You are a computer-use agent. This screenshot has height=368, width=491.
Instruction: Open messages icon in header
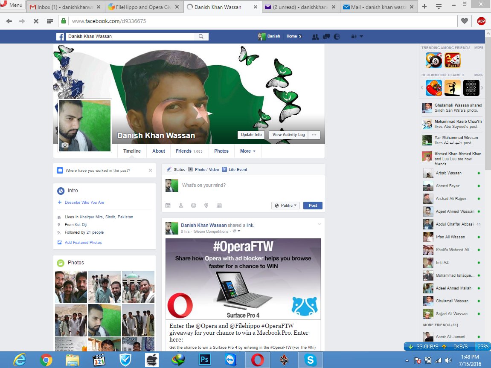click(326, 37)
